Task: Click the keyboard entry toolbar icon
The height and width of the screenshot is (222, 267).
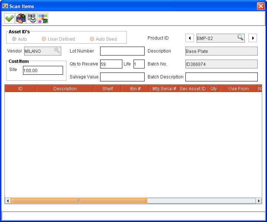Action: point(21,18)
